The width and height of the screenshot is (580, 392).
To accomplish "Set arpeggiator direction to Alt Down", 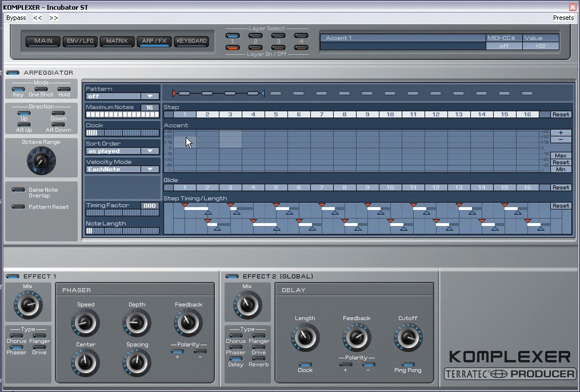I will pos(58,124).
